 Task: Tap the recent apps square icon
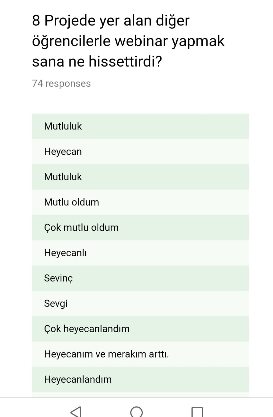coord(197,412)
